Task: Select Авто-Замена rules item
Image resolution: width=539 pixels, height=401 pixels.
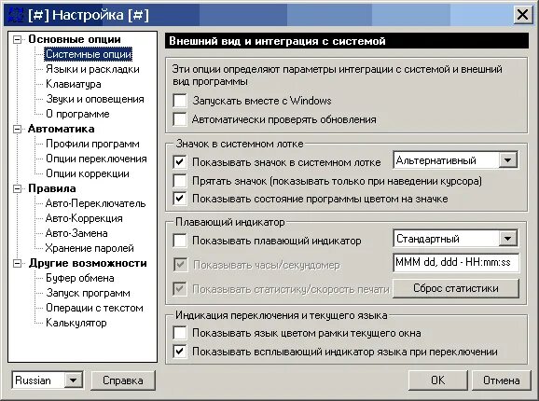Action: [x=76, y=233]
